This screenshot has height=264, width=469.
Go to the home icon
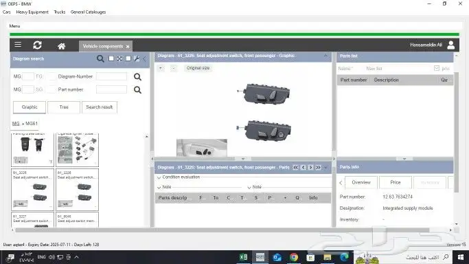pyautogui.click(x=62, y=46)
